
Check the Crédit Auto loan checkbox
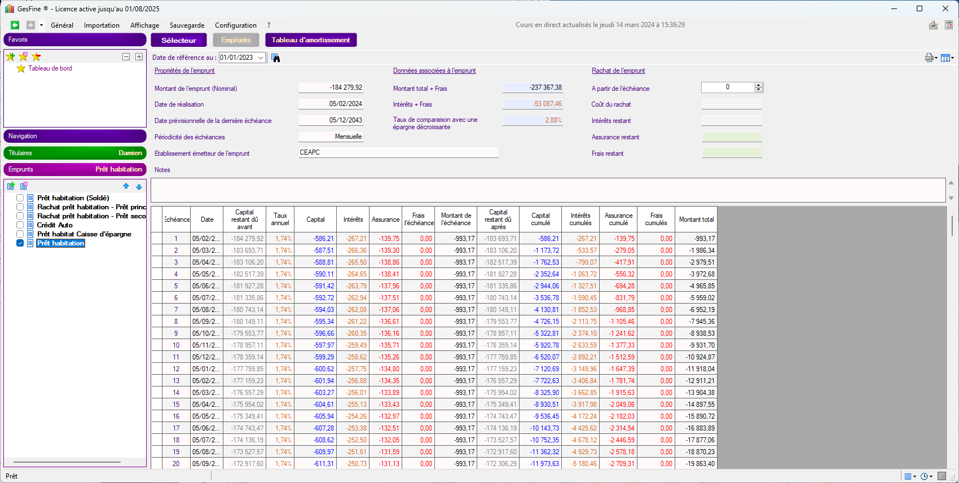click(x=20, y=225)
